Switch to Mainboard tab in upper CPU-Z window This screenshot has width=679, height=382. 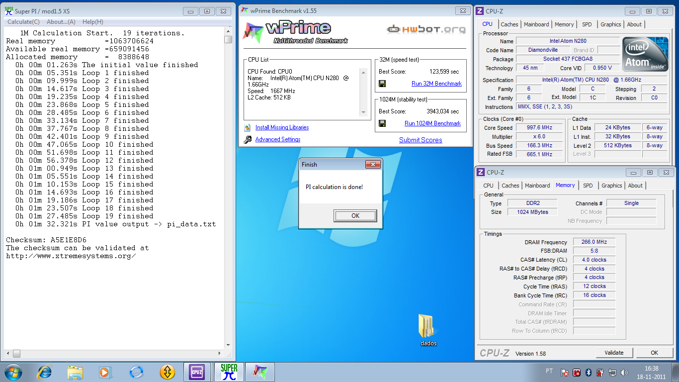[x=536, y=24]
